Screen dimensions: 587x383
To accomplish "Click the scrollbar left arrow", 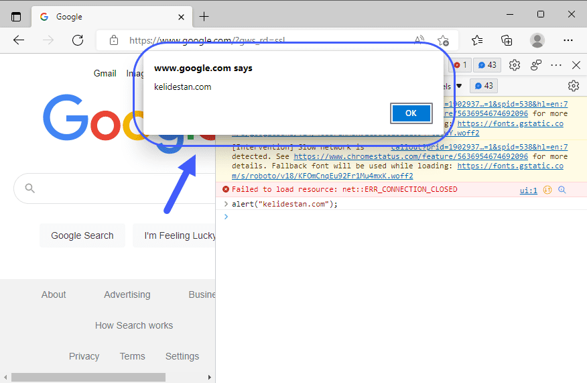I will coord(5,377).
